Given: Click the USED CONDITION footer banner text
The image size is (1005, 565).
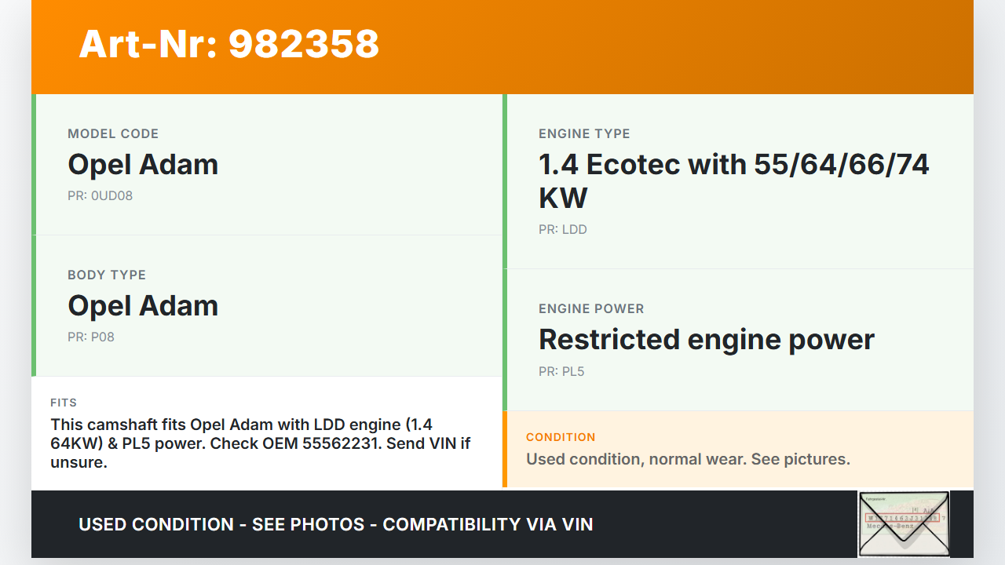Looking at the screenshot, I should 336,524.
